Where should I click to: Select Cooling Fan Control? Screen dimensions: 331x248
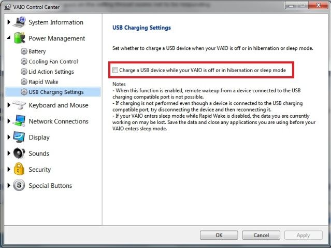click(x=53, y=62)
